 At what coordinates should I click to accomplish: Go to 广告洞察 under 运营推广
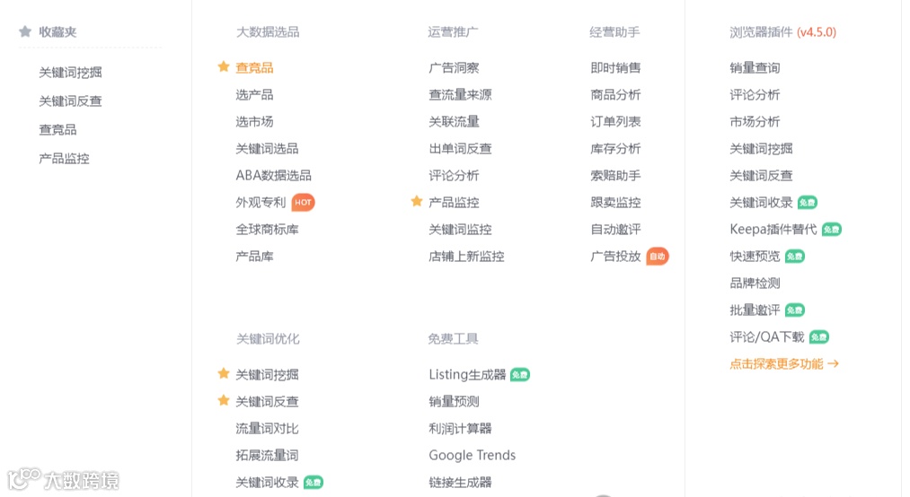454,68
